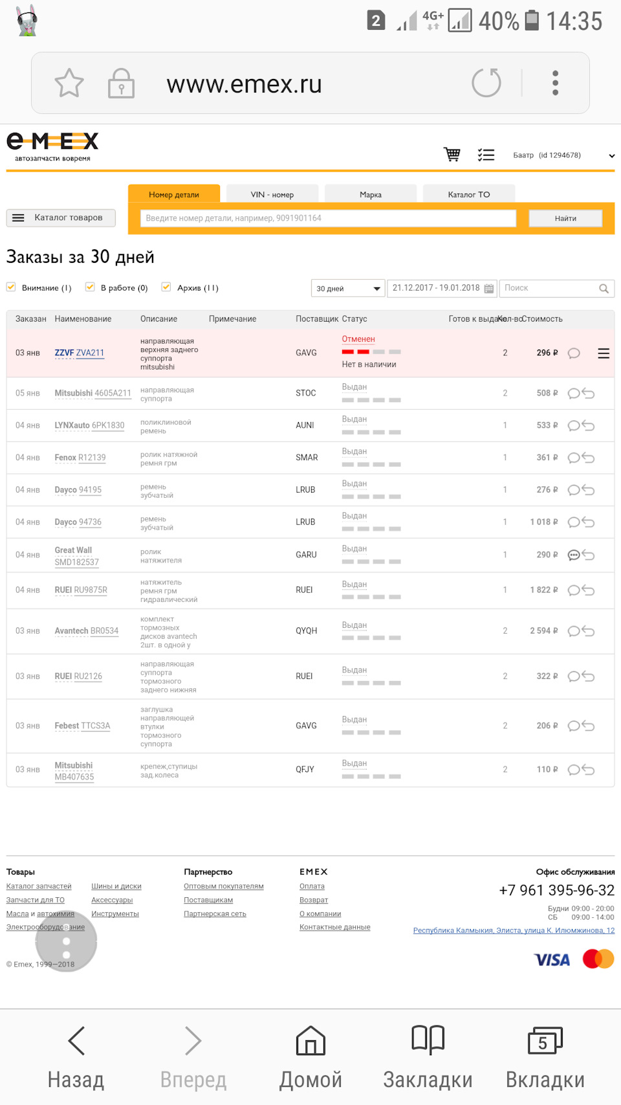This screenshot has height=1105, width=621.
Task: Click the Найти search button
Action: 565,219
